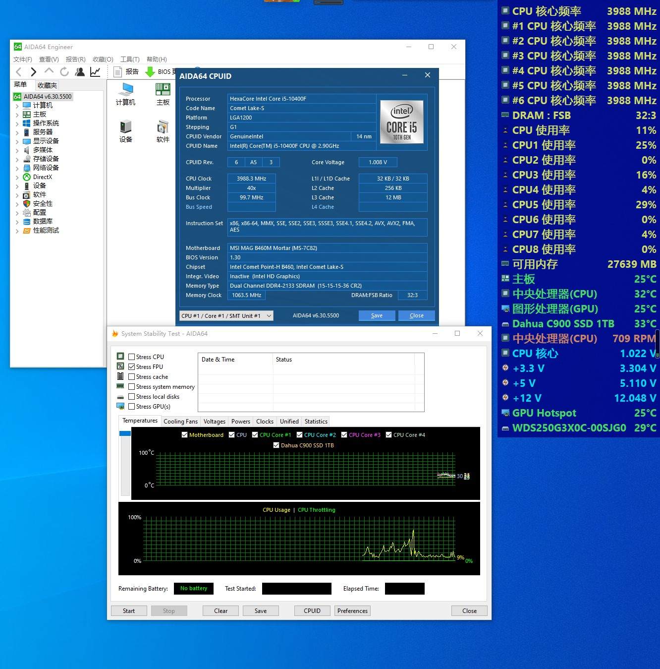This screenshot has width=660, height=669.
Task: Open the 工具(T) menu
Action: coord(130,60)
